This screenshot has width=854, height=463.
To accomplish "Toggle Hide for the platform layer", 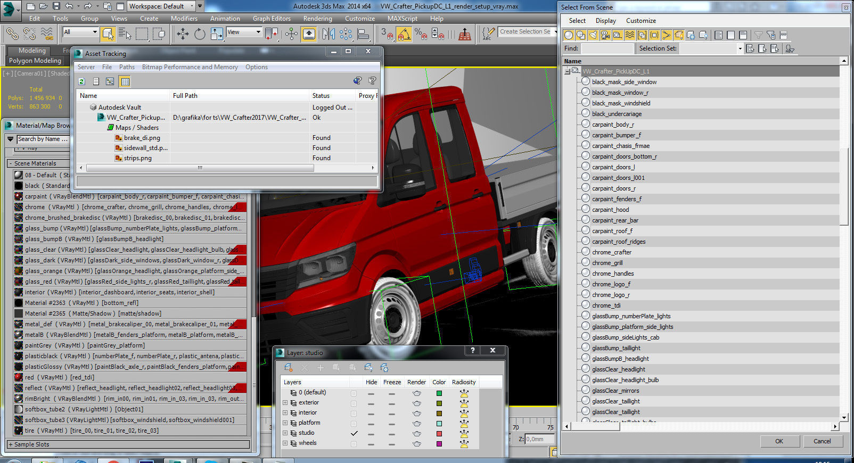I will click(x=371, y=424).
